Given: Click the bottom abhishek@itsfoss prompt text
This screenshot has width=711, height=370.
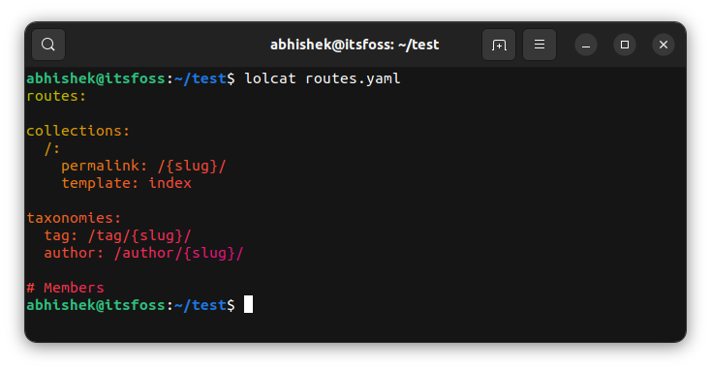Looking at the screenshot, I should click(x=131, y=305).
